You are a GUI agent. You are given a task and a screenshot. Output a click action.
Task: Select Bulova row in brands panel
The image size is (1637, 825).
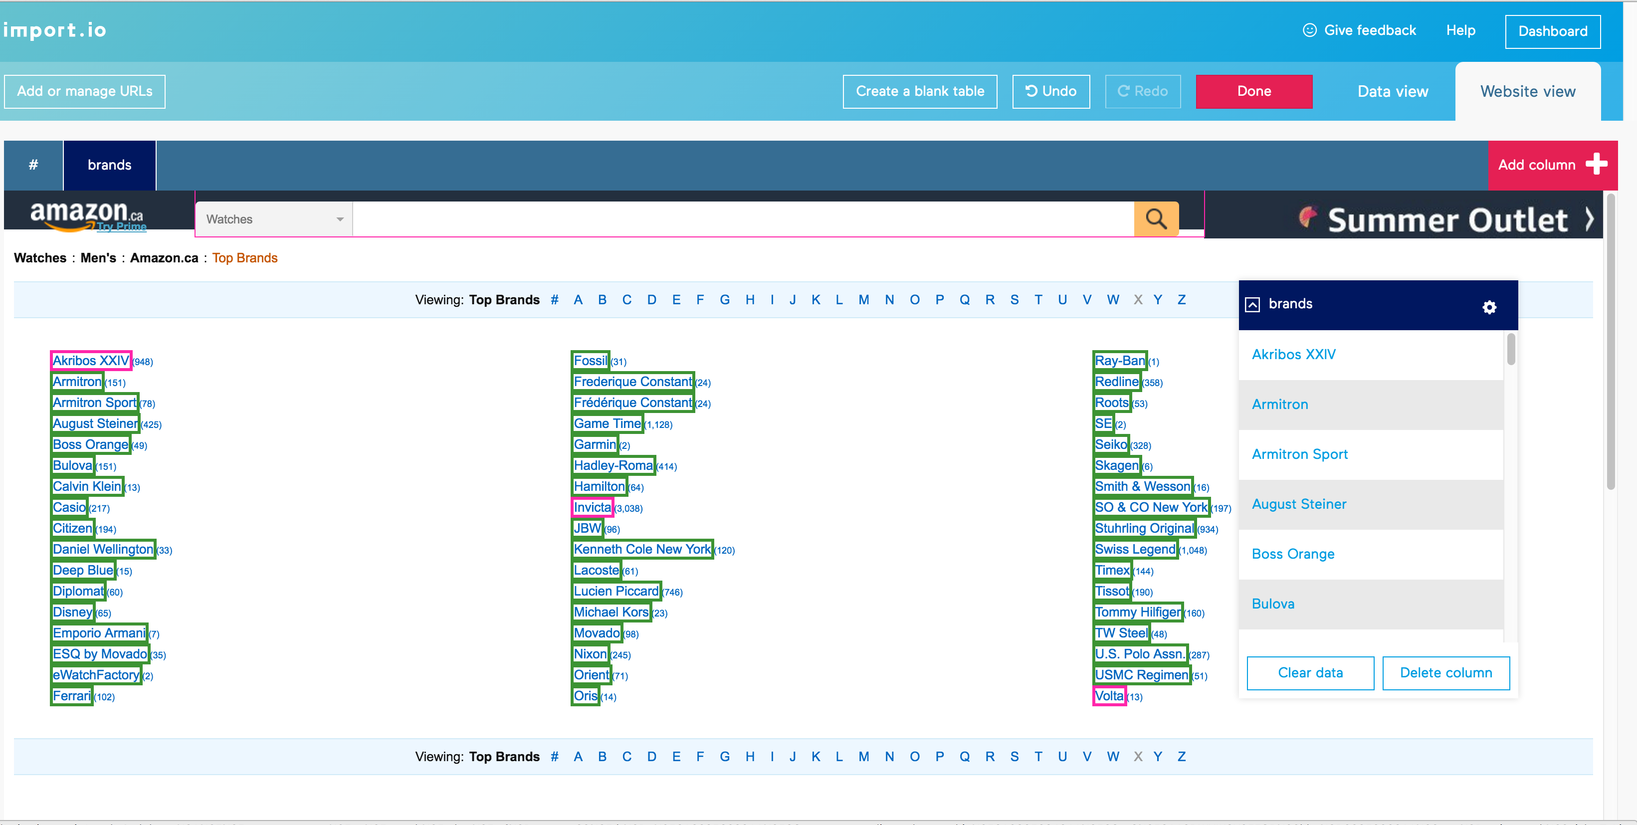(x=1371, y=604)
